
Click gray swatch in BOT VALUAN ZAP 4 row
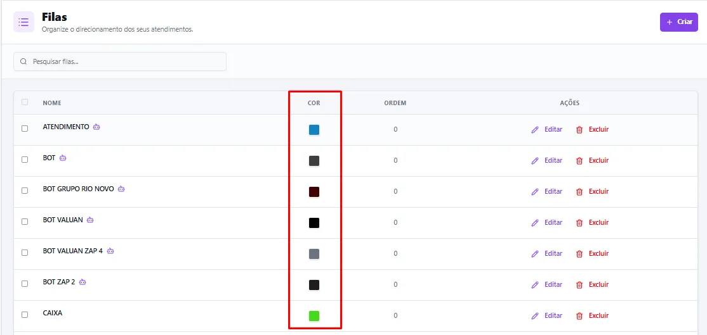point(314,254)
